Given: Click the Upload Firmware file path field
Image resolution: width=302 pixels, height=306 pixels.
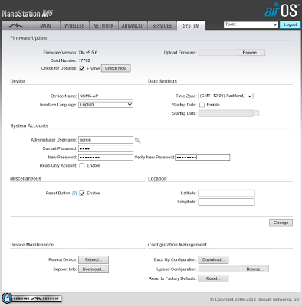Looking at the screenshot, I should (218, 53).
